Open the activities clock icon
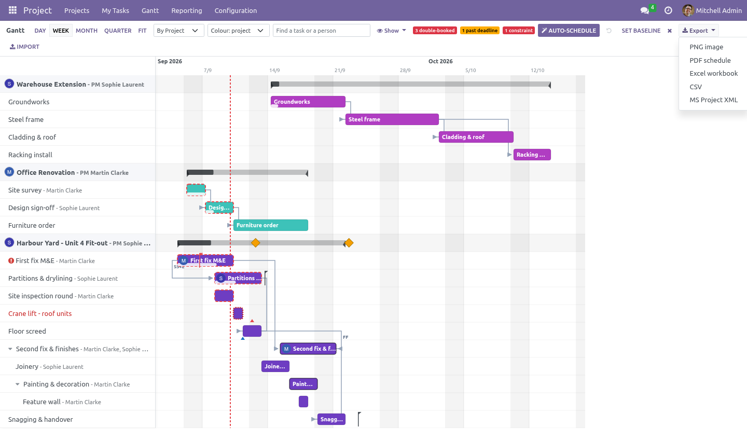The width and height of the screenshot is (747, 441). (668, 10)
